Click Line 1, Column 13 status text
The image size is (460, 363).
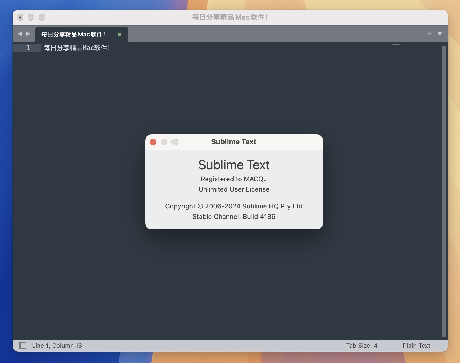pos(57,346)
